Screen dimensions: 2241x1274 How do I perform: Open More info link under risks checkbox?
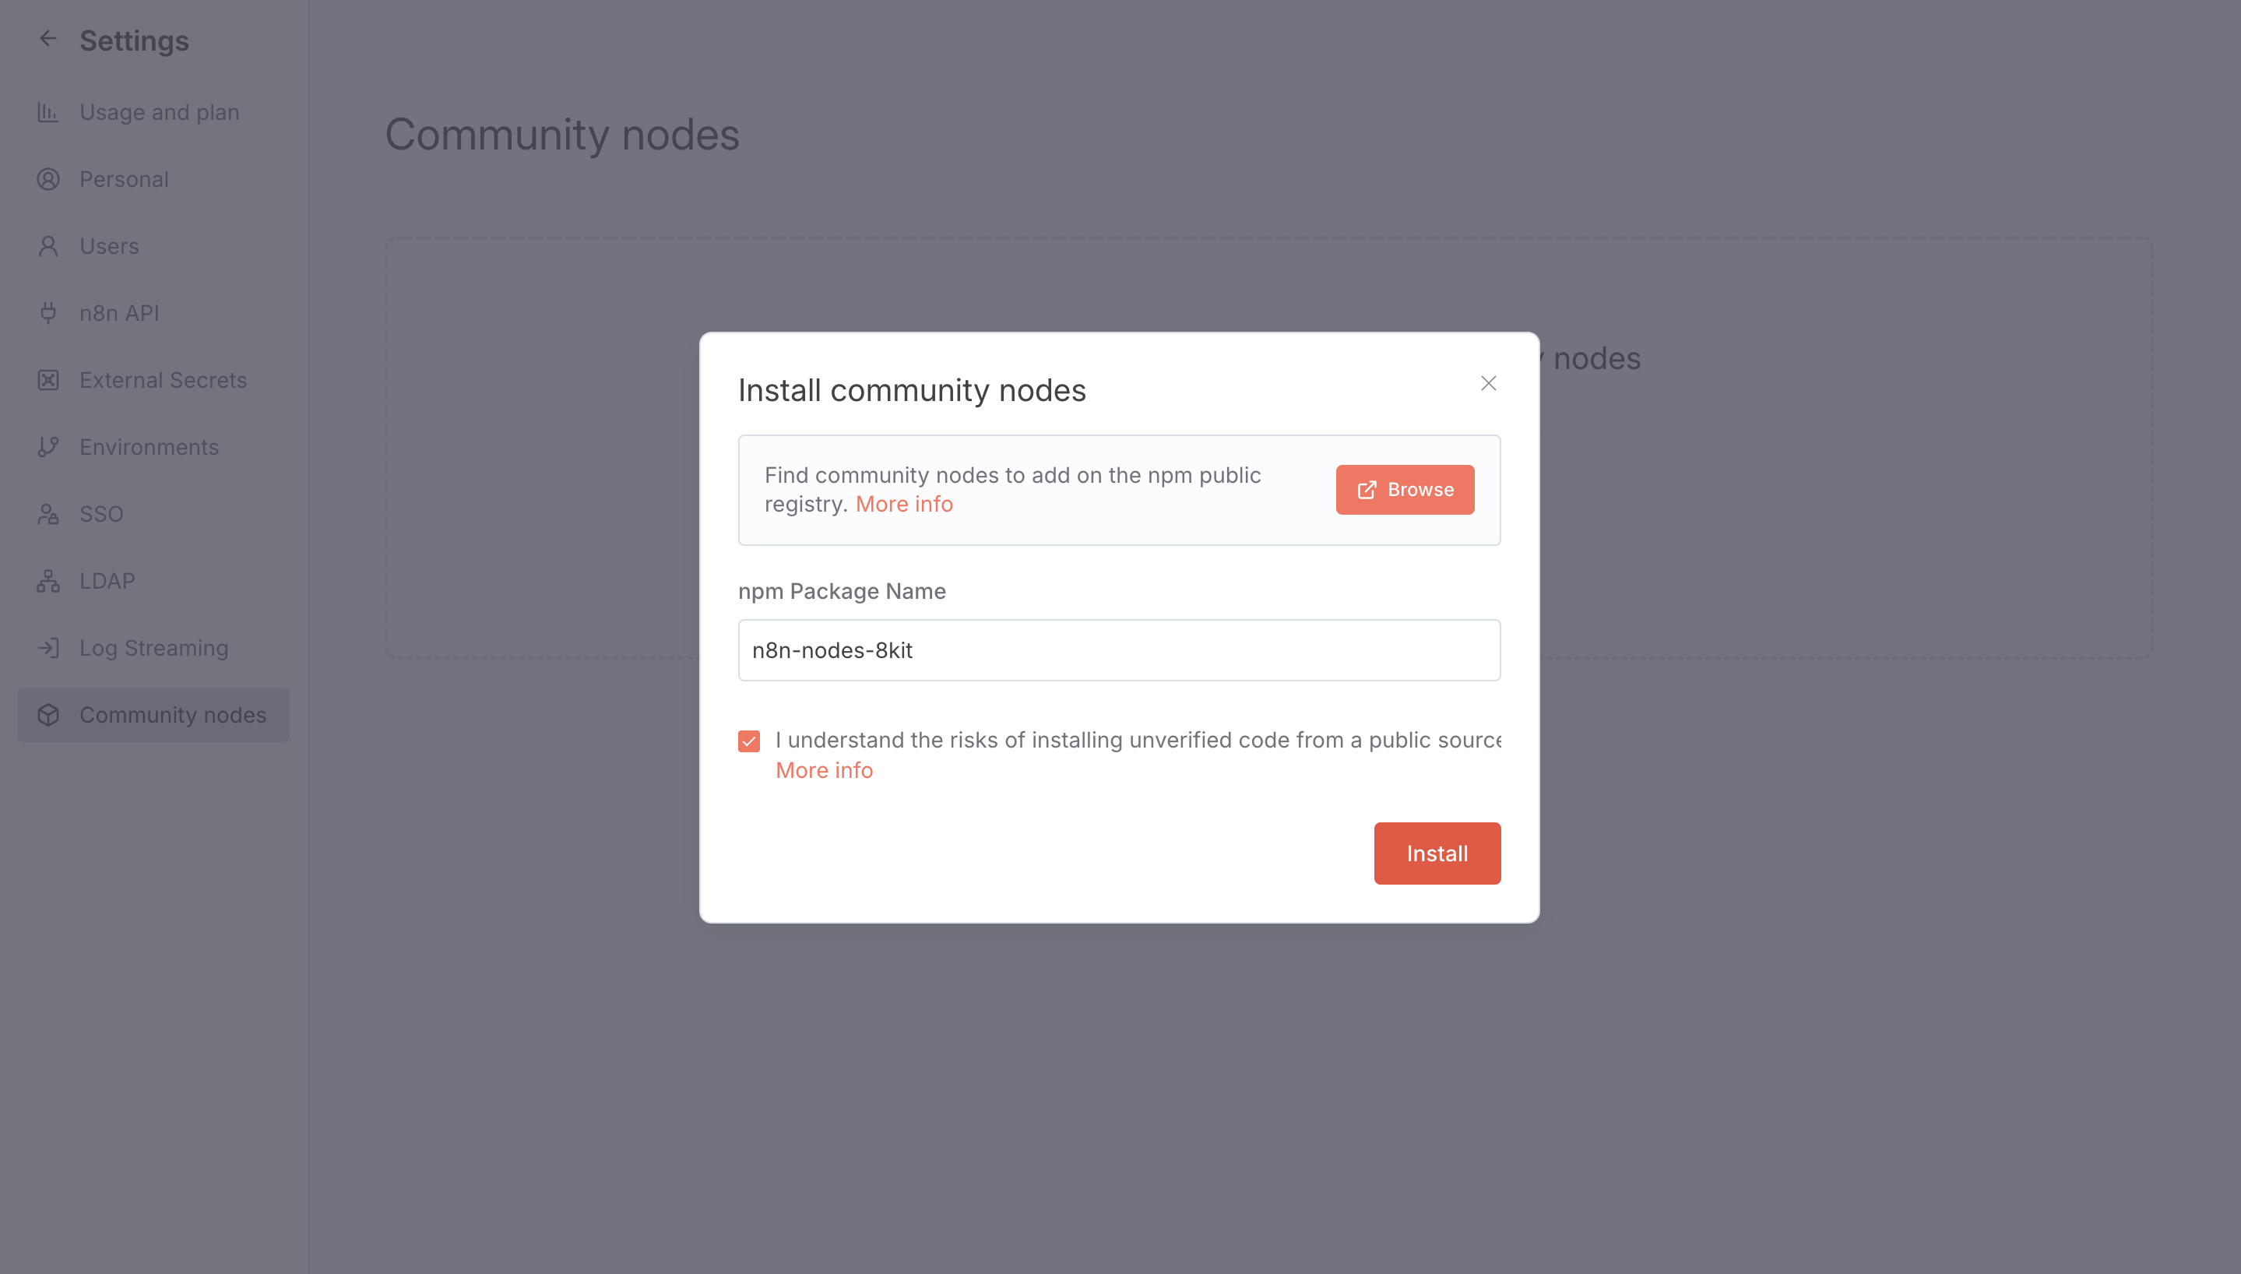[x=824, y=770]
